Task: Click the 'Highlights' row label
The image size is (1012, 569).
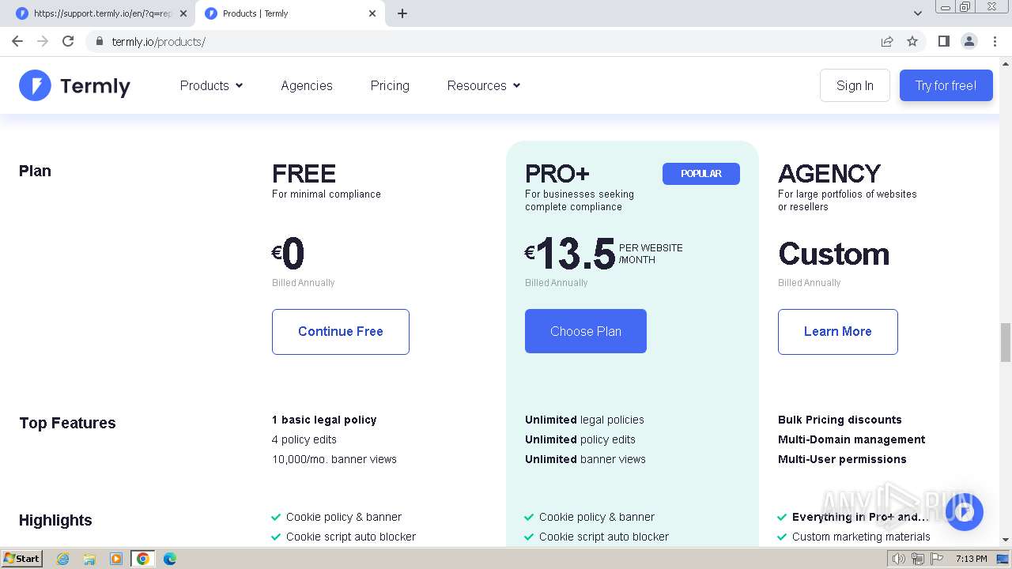Action: click(55, 520)
